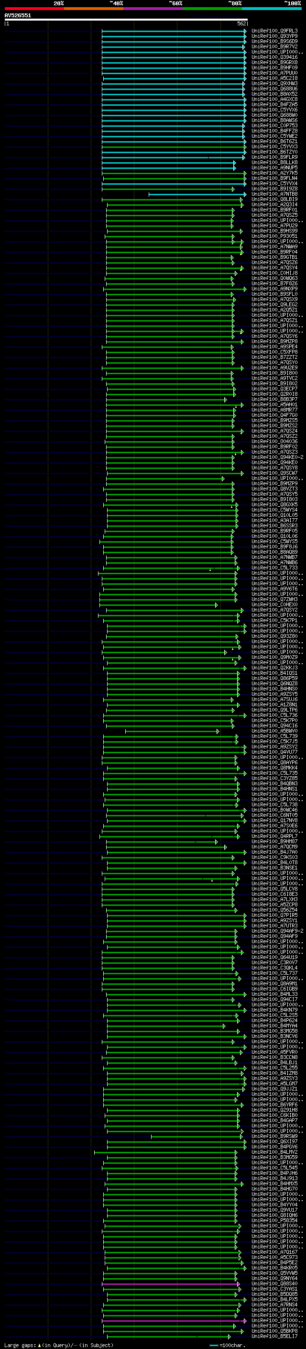Image resolution: width=306 pixels, height=1349 pixels.
Task: Select hit UniRef100_B9GRX8
Action: (274, 62)
